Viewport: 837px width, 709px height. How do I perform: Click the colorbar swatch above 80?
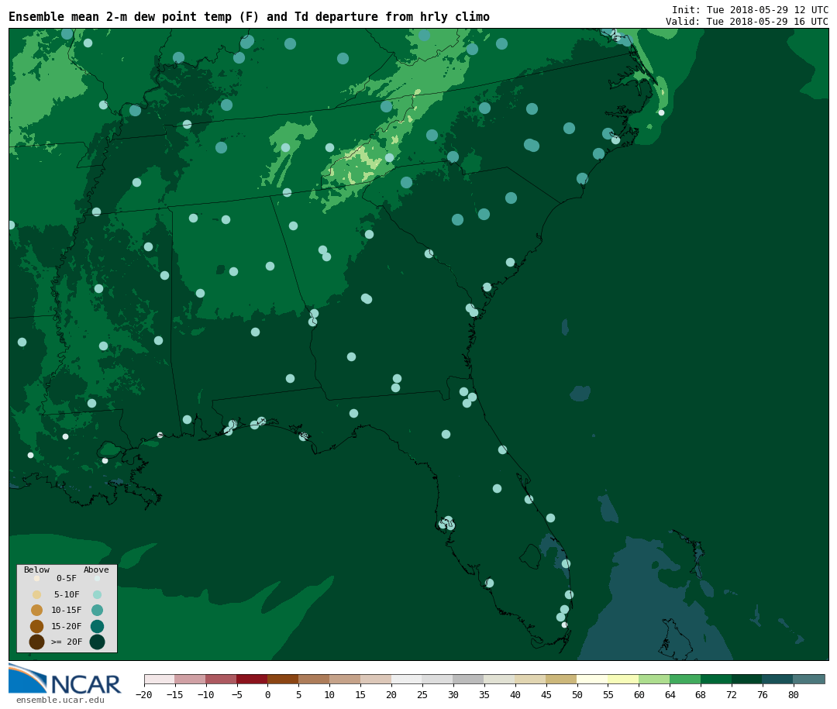(x=809, y=679)
